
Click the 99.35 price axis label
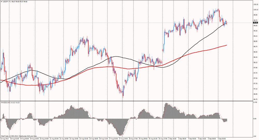(255, 31)
